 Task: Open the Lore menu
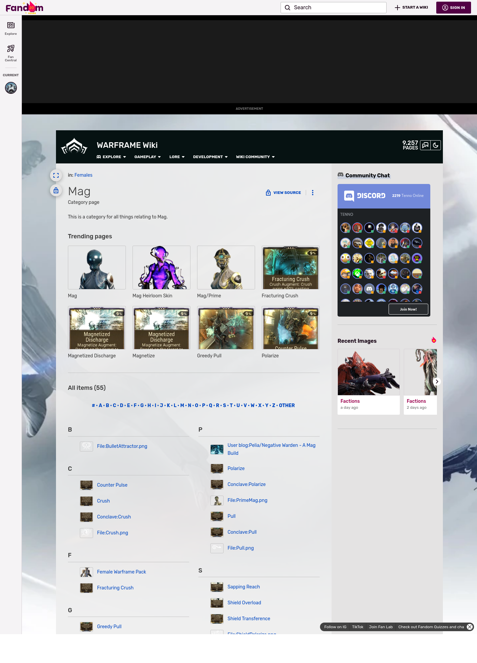click(x=177, y=157)
